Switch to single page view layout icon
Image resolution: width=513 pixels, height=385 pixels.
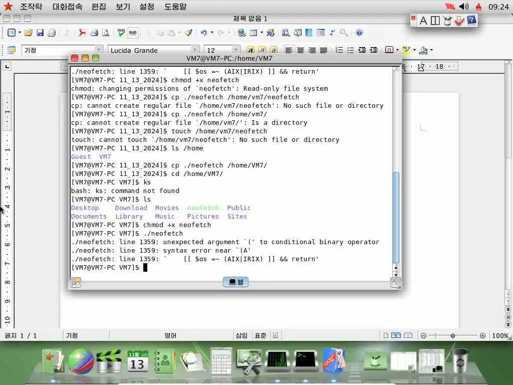pyautogui.click(x=386, y=335)
